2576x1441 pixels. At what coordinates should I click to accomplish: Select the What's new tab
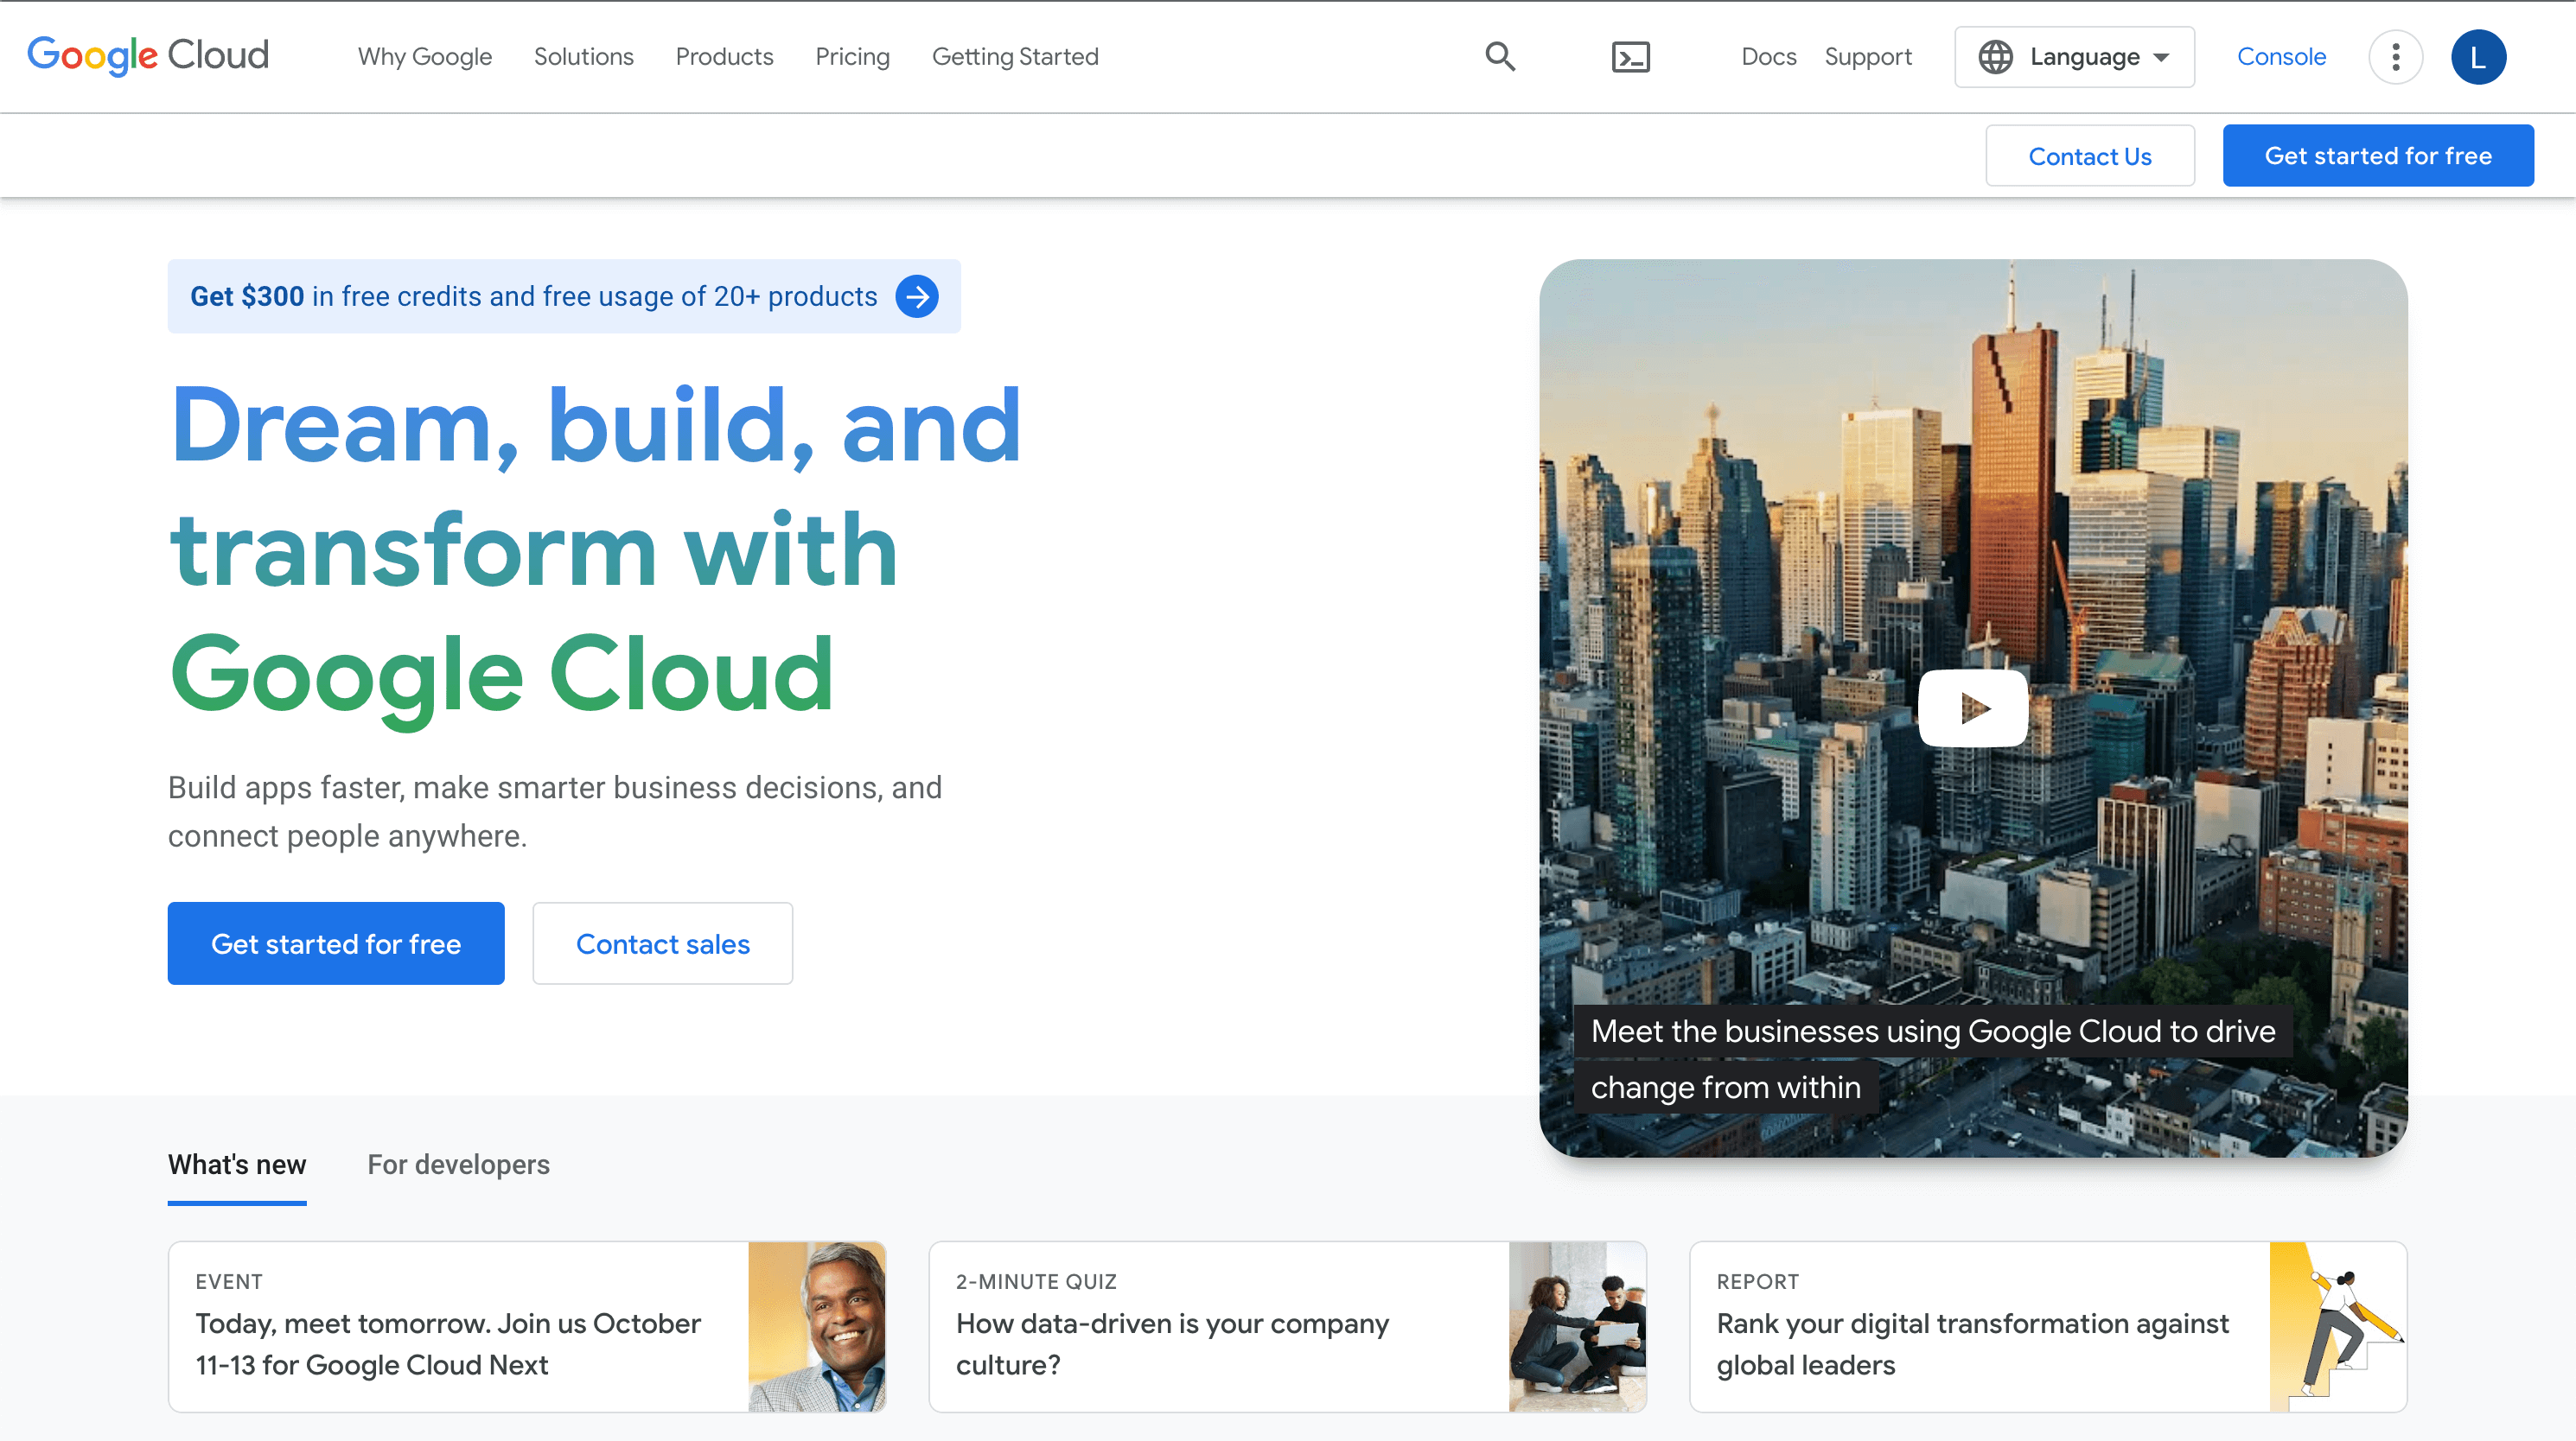(237, 1164)
